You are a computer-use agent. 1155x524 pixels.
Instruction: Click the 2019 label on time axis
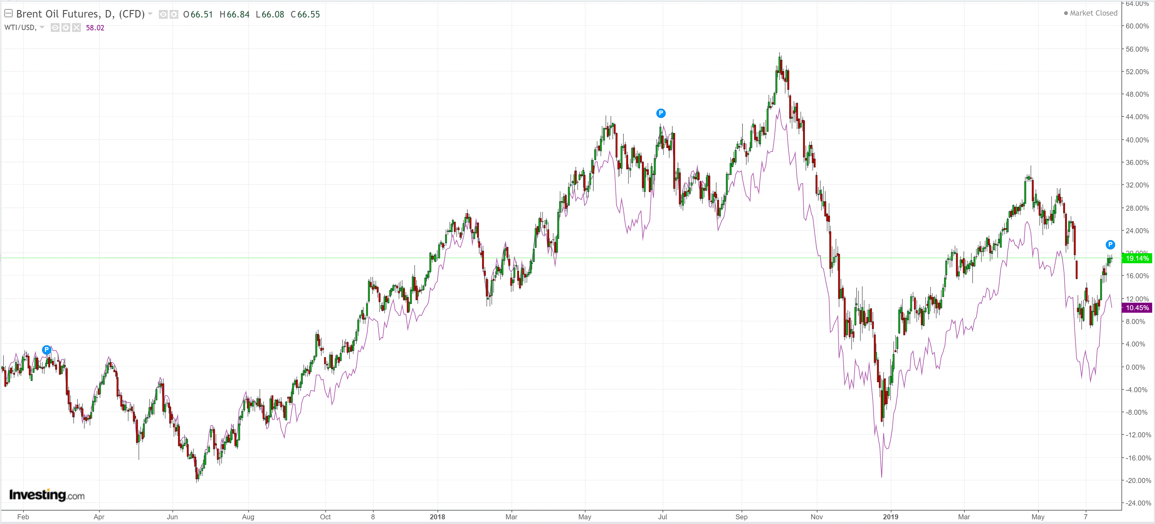pyautogui.click(x=890, y=517)
